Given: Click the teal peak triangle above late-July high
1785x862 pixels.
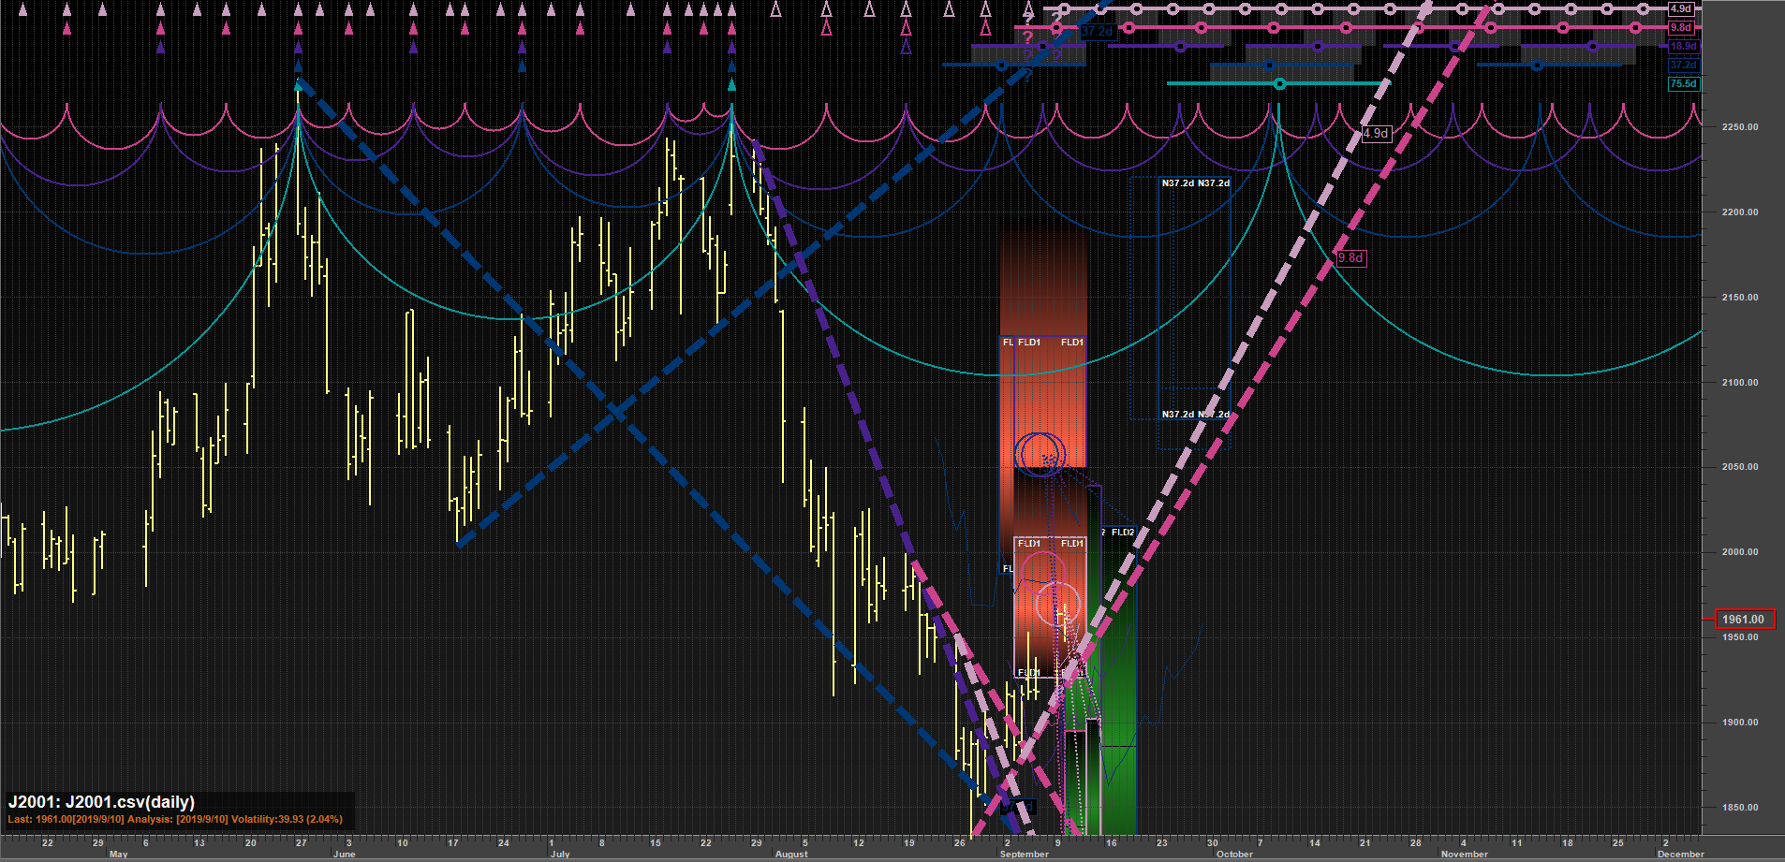Looking at the screenshot, I should pos(731,84).
